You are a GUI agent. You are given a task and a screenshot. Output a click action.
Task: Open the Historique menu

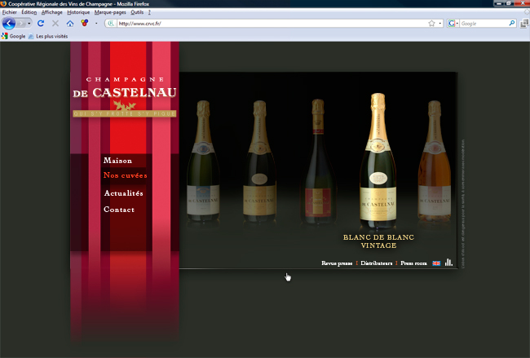click(78, 12)
